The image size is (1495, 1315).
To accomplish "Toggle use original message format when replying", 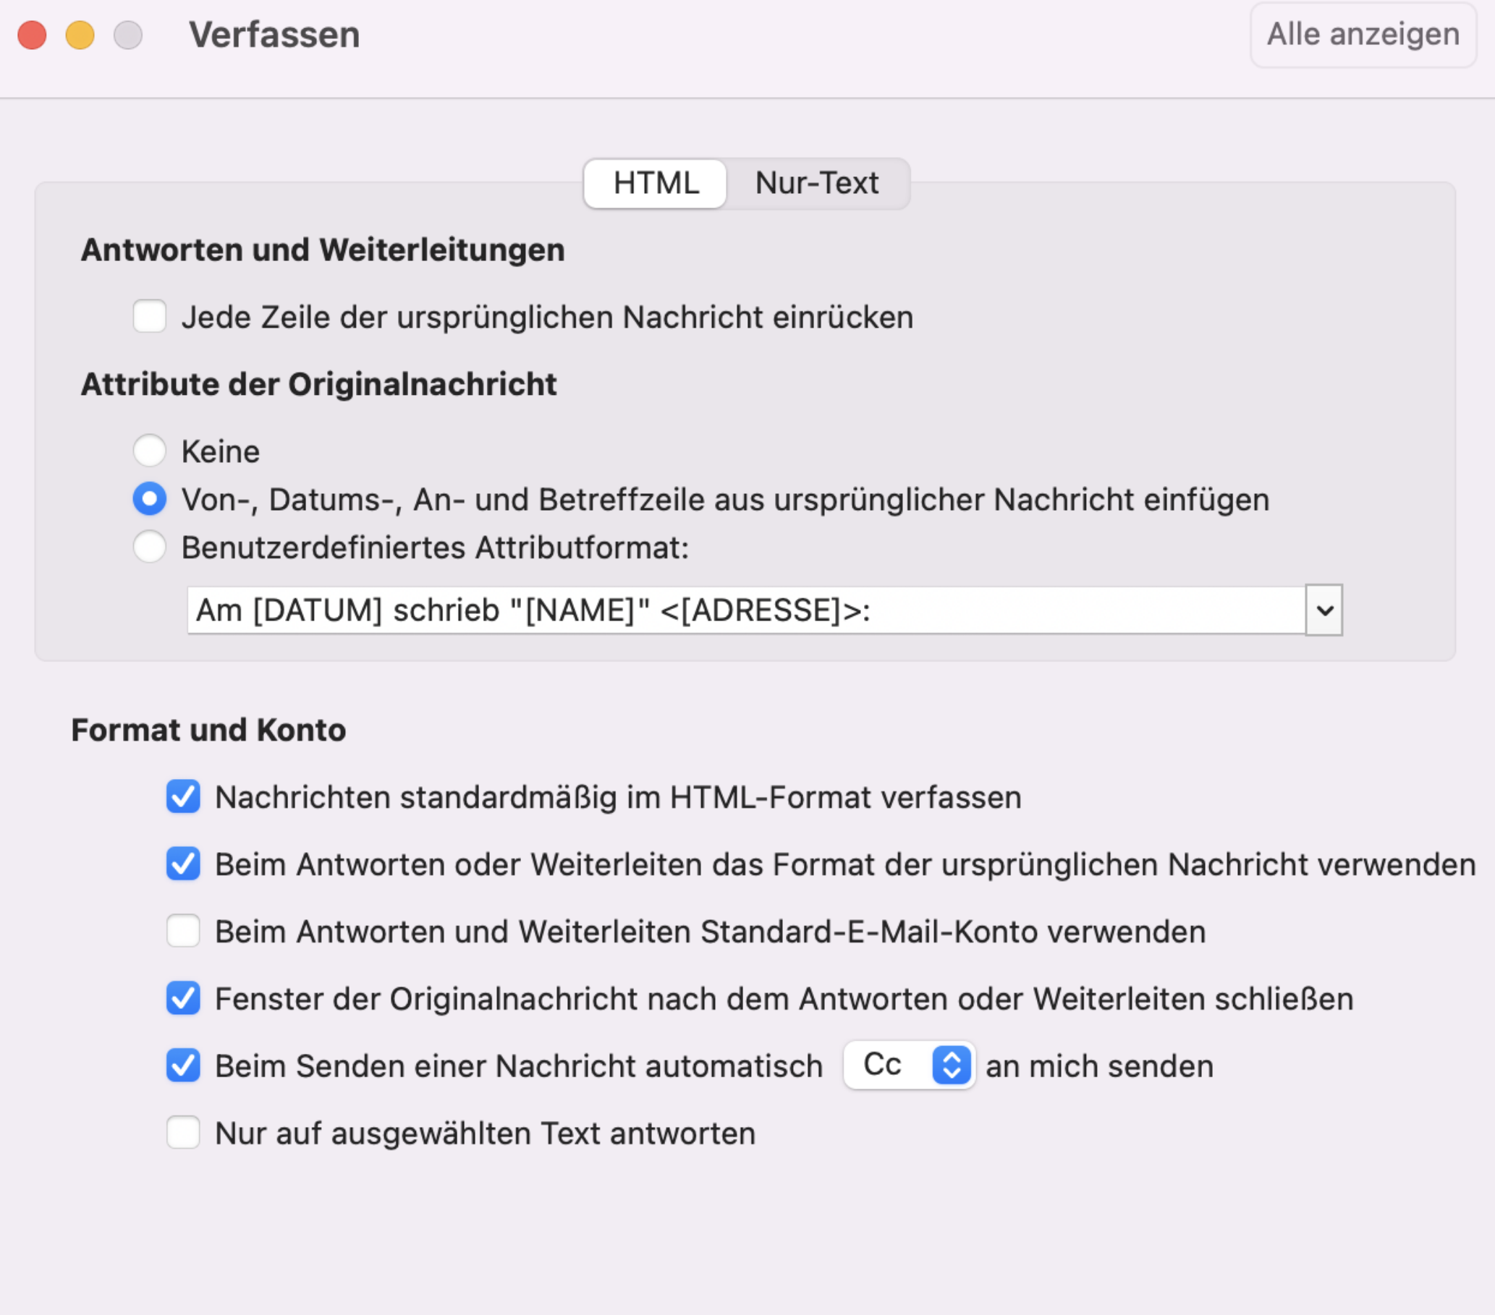I will tap(183, 864).
